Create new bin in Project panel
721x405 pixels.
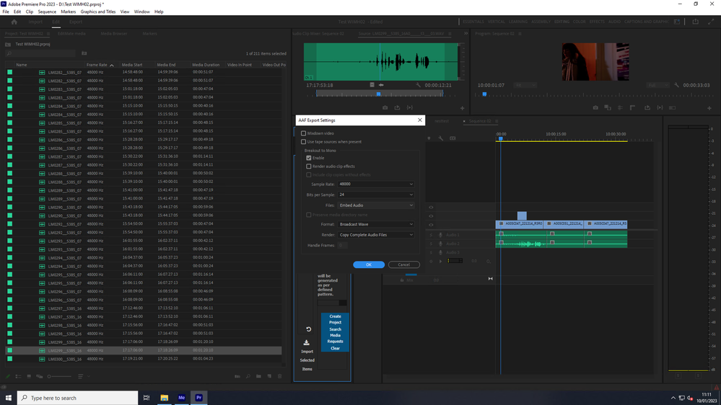(259, 376)
